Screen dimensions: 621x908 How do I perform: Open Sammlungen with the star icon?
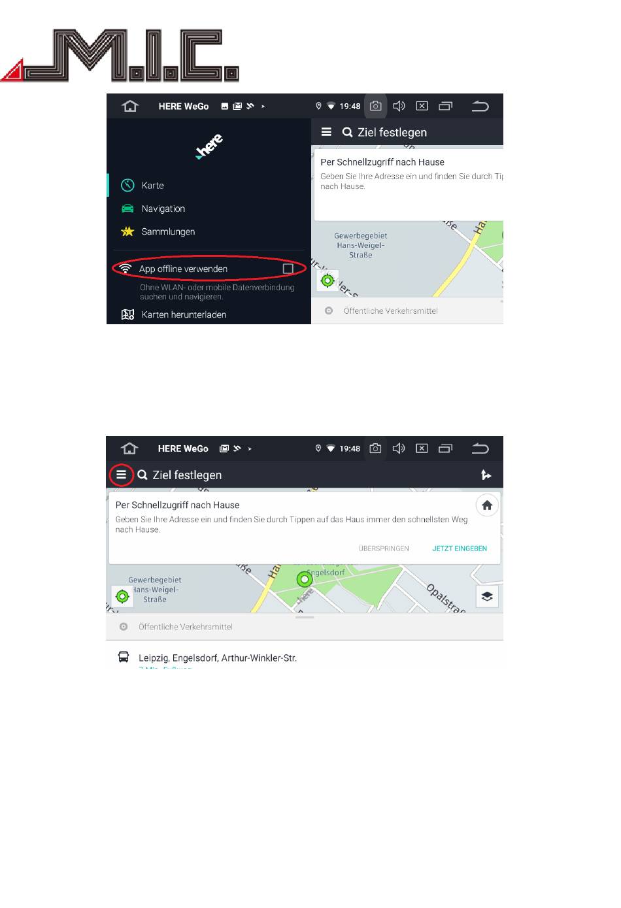(x=168, y=231)
